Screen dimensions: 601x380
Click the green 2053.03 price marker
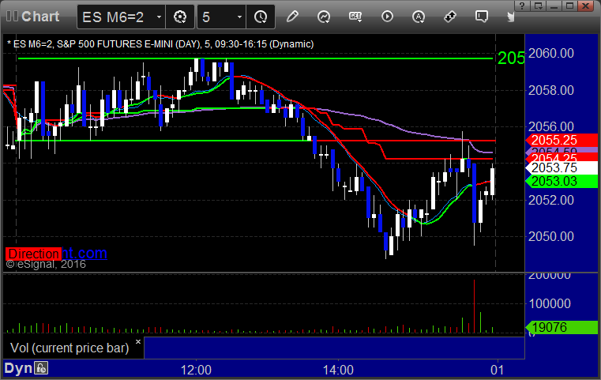click(562, 182)
